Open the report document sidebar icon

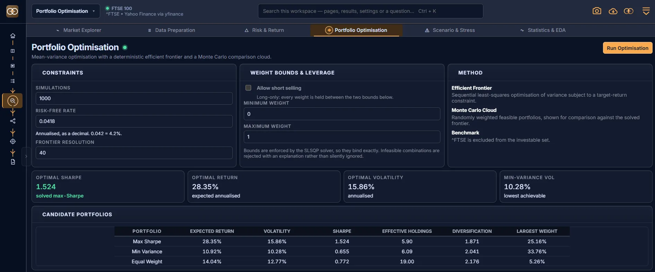click(x=13, y=162)
